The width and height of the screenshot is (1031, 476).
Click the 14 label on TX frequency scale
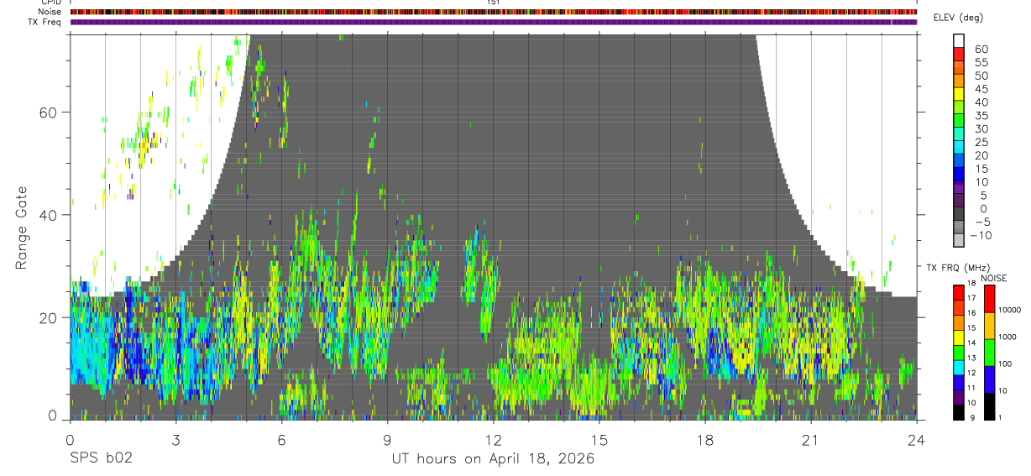tap(972, 343)
